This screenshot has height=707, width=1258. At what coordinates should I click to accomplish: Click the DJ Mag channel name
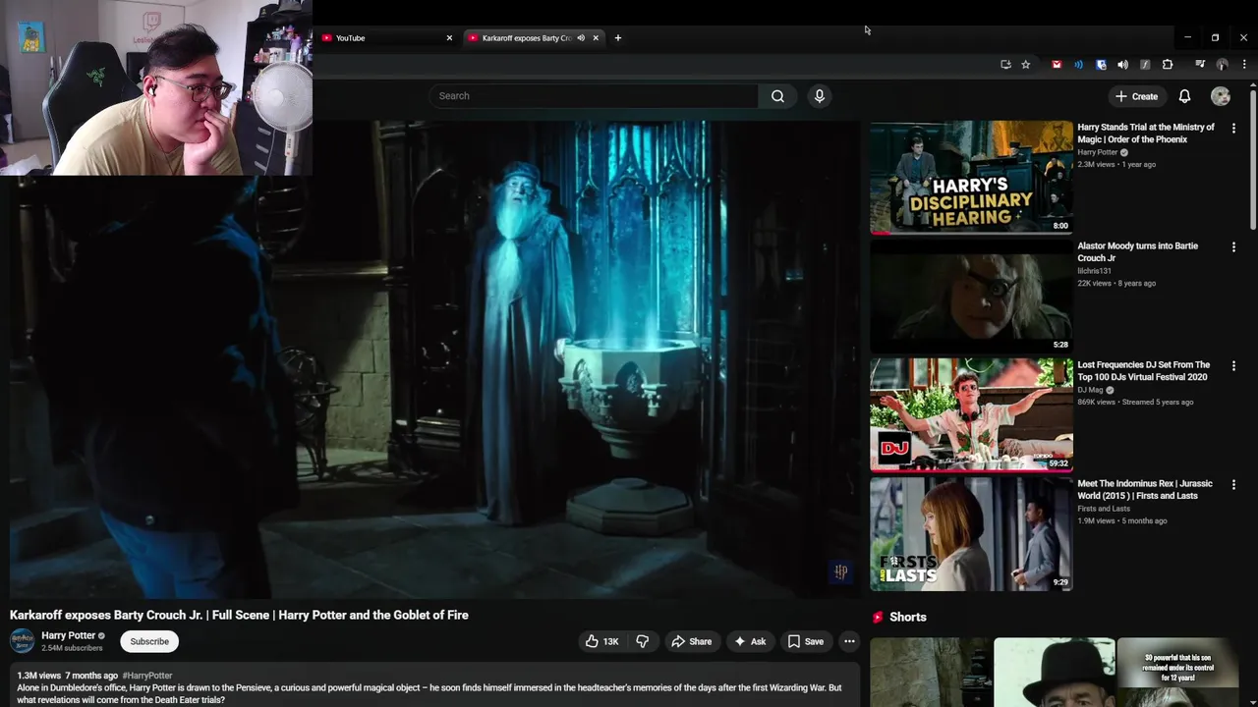[x=1091, y=390]
